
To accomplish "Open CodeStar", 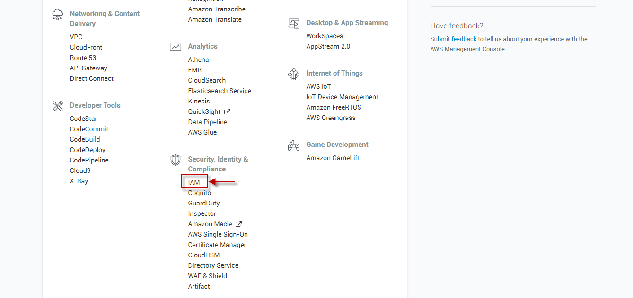I will [x=84, y=119].
